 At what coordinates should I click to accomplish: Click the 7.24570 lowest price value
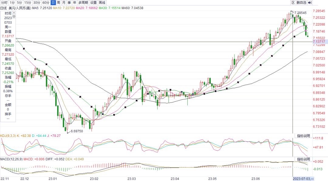[8, 64]
